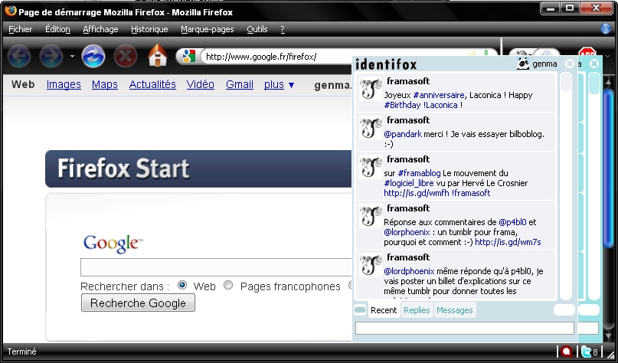
Task: Open the Twitter bird icon in status bar
Action: [586, 352]
